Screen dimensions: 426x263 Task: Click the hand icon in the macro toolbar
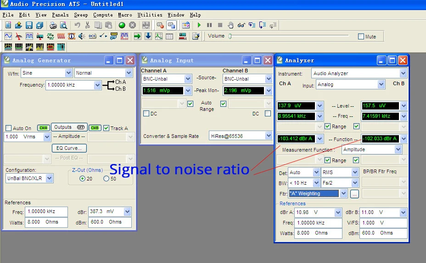230,25
